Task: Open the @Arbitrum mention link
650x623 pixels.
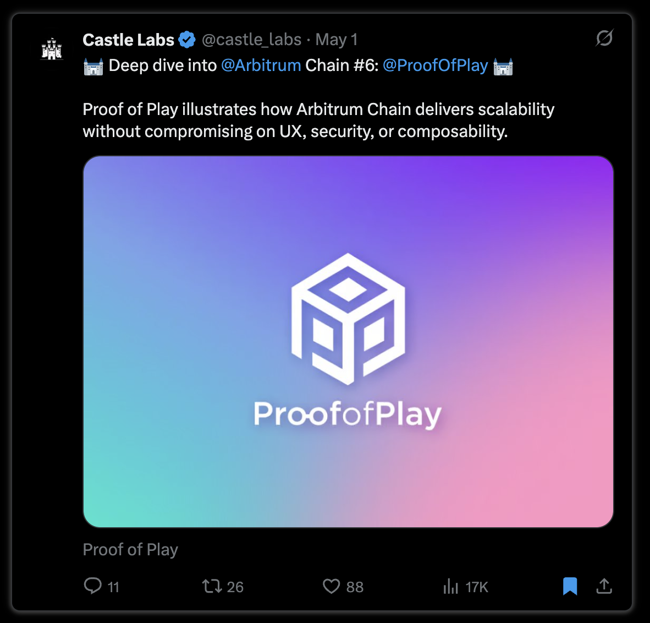Action: click(261, 65)
